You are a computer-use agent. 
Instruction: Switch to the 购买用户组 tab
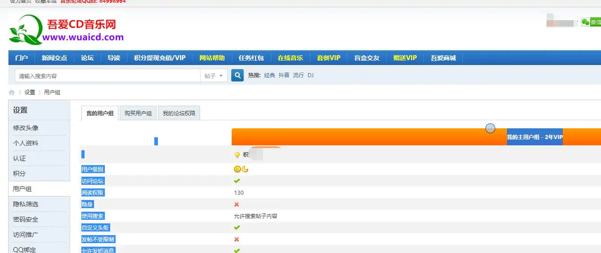pos(138,113)
